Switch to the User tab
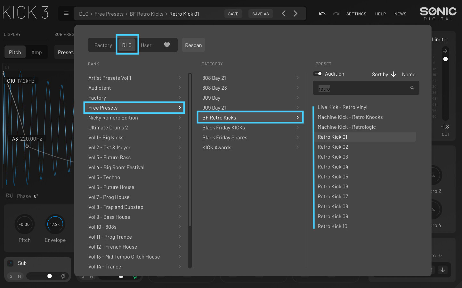The height and width of the screenshot is (288, 462). tap(146, 45)
